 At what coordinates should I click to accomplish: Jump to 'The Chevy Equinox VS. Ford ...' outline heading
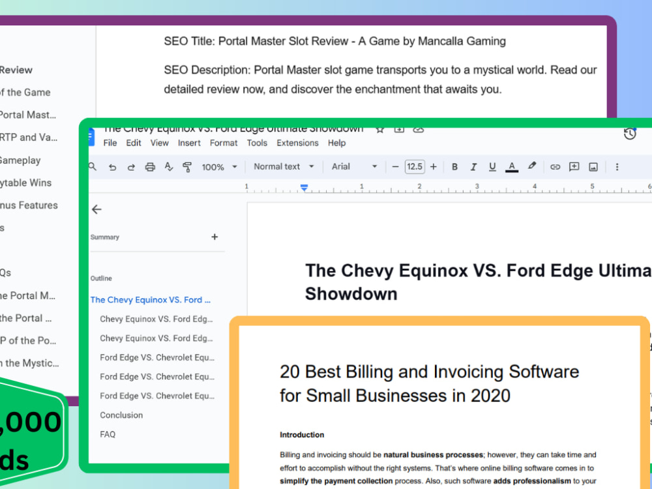(x=151, y=300)
